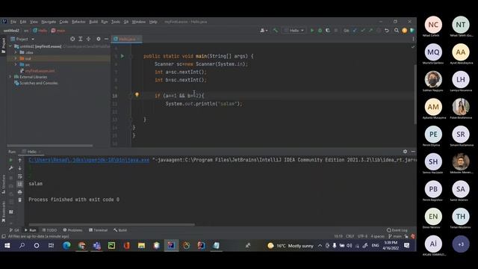
Task: Click the user account icon in toolbar
Action: pos(263,31)
